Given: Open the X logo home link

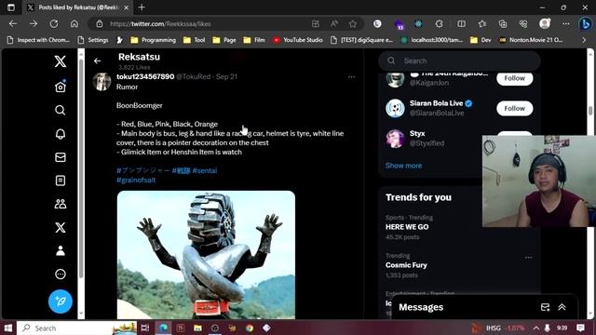Looking at the screenshot, I should 60,61.
